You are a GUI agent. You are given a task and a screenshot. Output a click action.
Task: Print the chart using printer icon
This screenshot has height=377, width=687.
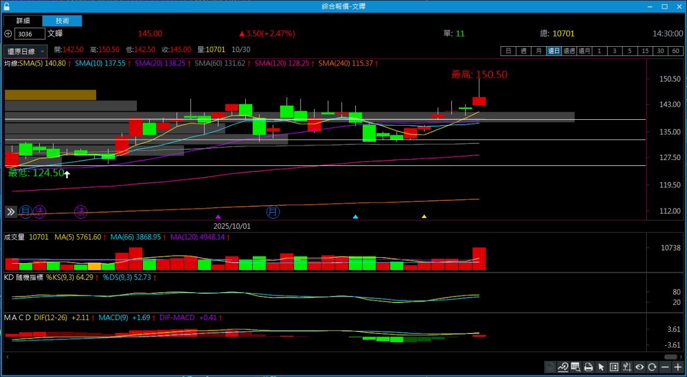coord(589,367)
